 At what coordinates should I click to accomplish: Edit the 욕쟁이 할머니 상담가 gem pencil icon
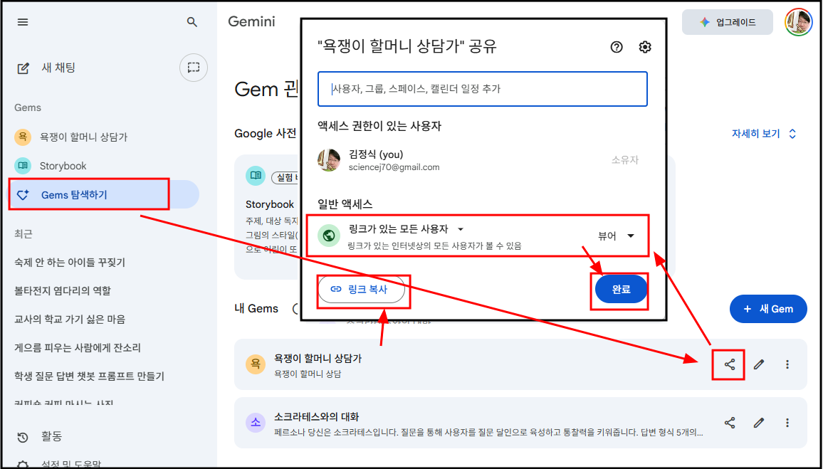[x=758, y=364]
